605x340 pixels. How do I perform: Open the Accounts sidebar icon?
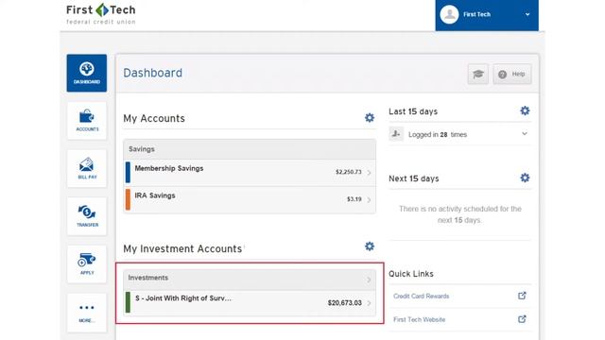[87, 121]
